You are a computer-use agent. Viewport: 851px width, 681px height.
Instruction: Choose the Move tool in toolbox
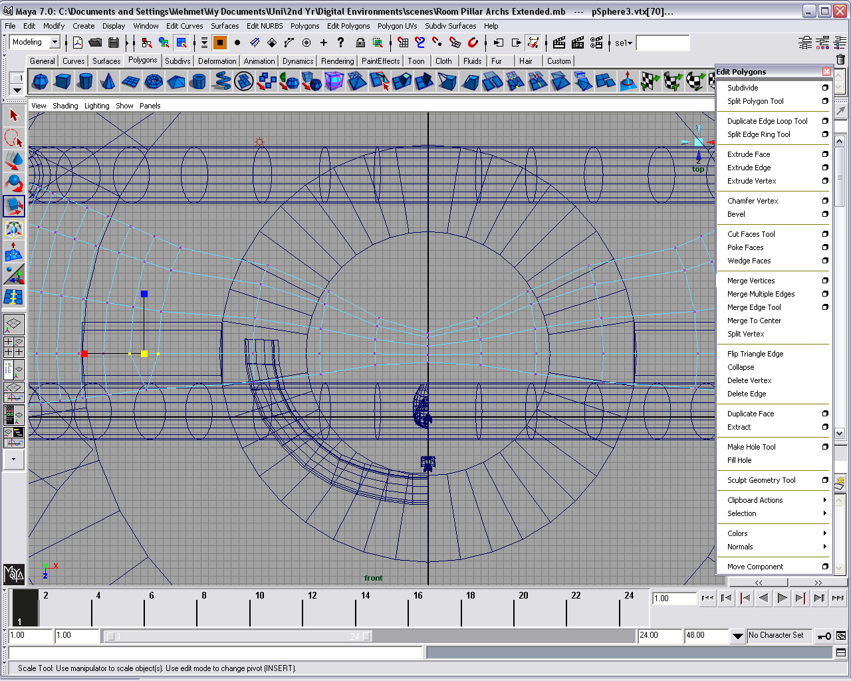coord(13,160)
